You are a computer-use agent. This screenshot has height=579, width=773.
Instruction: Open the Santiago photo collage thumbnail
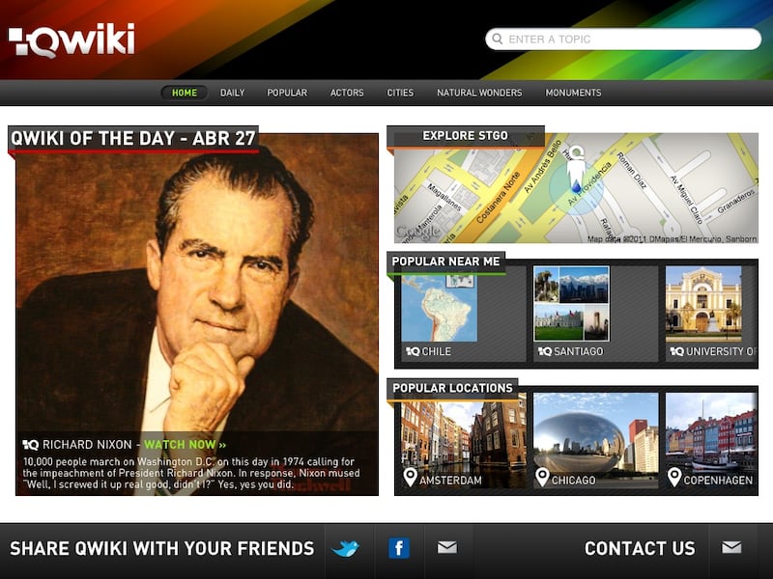571,304
